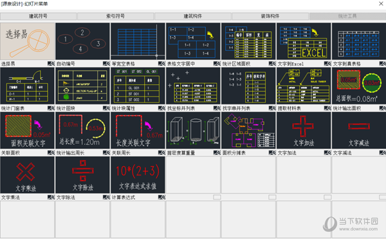Close the 幻灯片菜单 window
The image size is (386, 239).
381,4
